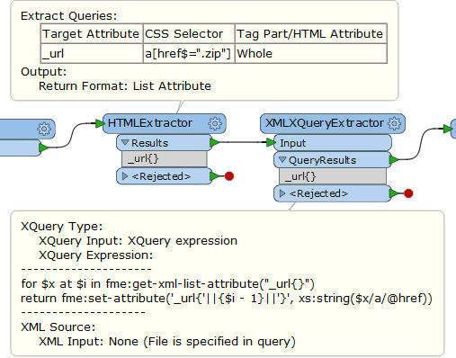Screen dimensions: 456x358
Task: Open HTMLExtractor parameters gear icon
Action: 215,123
